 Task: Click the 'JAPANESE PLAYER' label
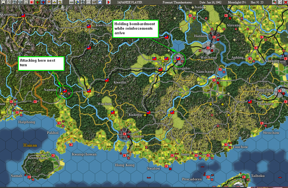130,2
